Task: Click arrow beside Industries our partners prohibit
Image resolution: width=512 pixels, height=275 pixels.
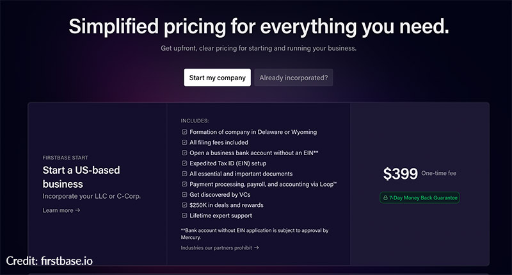Action: 257,247
